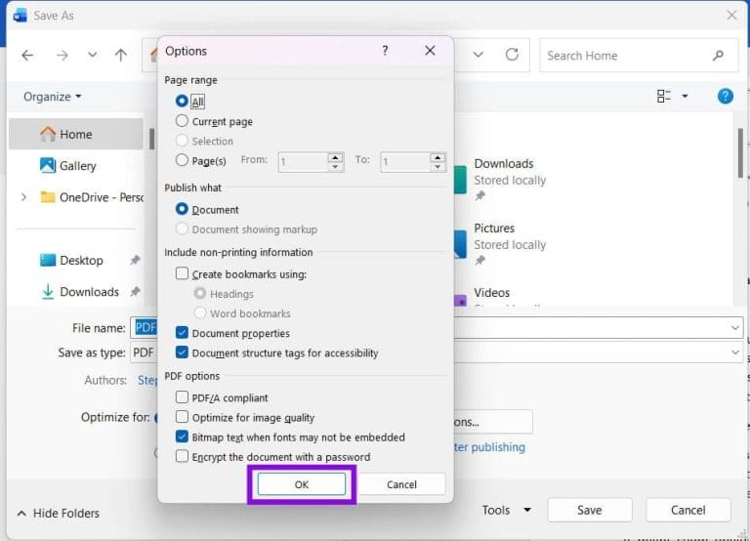Open the blue Help icon
Viewport: 750px width, 541px height.
(726, 96)
